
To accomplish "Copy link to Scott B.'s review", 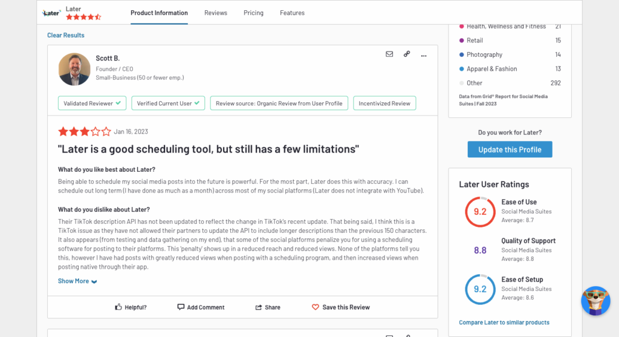I will (407, 54).
